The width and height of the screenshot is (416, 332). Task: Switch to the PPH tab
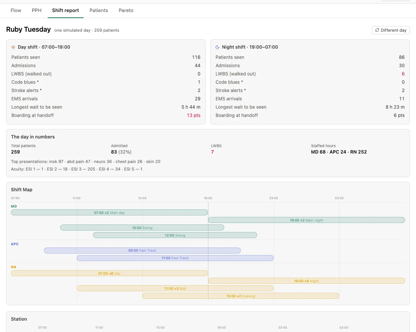pyautogui.click(x=37, y=10)
